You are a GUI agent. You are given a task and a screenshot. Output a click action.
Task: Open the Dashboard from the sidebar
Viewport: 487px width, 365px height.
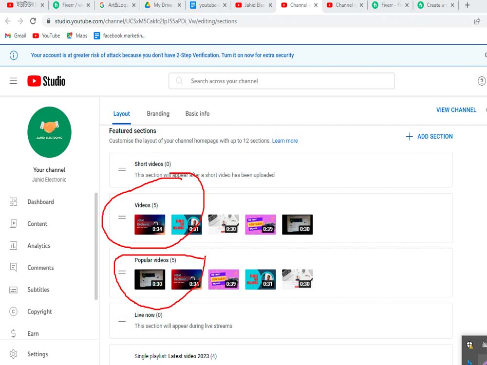pos(40,201)
